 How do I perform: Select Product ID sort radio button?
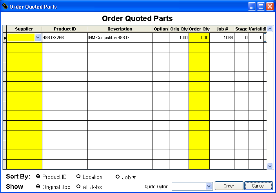tap(38, 177)
